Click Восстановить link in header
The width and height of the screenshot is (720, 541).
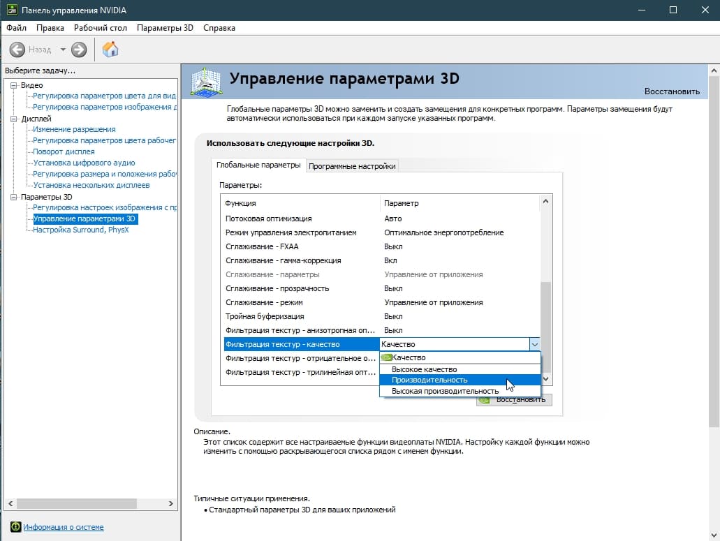click(x=672, y=91)
